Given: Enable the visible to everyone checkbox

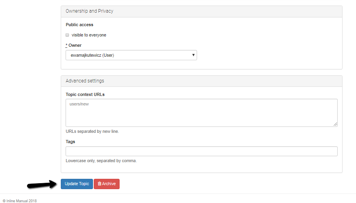Looking at the screenshot, I should tap(67, 35).
